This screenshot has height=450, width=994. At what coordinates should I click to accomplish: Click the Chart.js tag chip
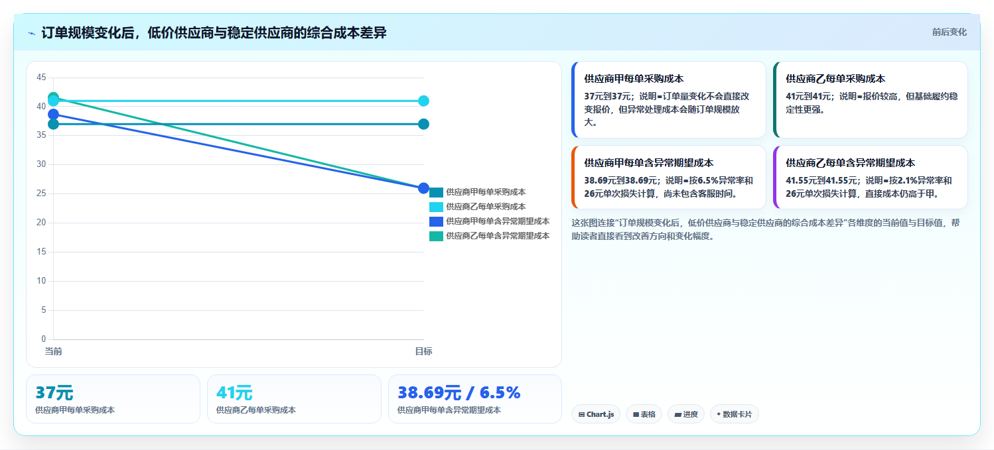[x=596, y=414]
